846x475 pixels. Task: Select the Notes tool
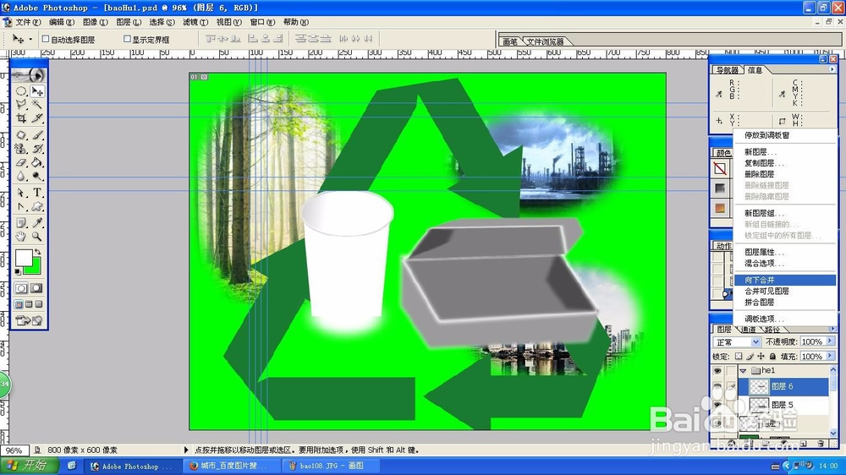(x=21, y=222)
